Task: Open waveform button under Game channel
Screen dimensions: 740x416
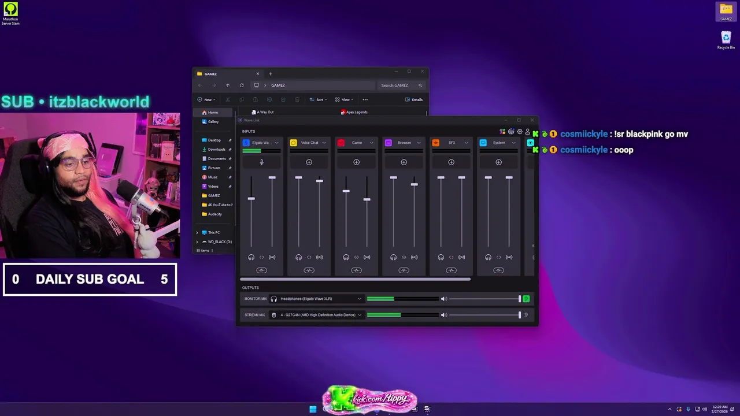Action: coord(356,270)
